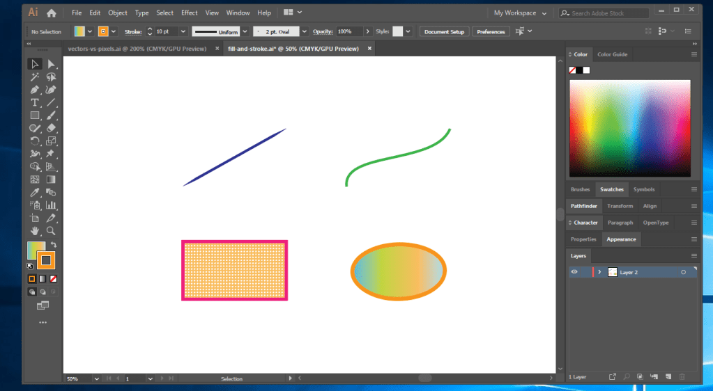Select the Direct Selection tool
This screenshot has height=391, width=713.
[x=51, y=64]
